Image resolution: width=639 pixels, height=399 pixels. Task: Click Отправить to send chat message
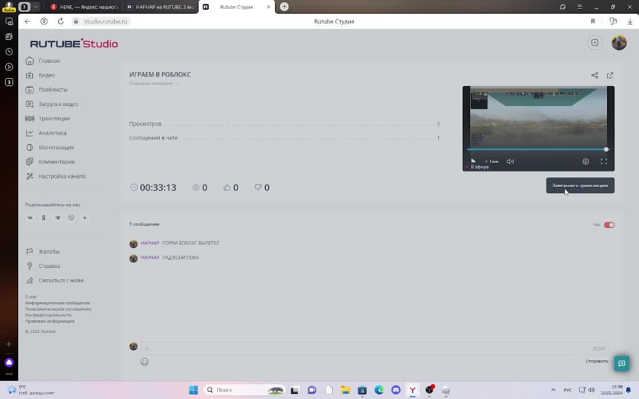(597, 361)
